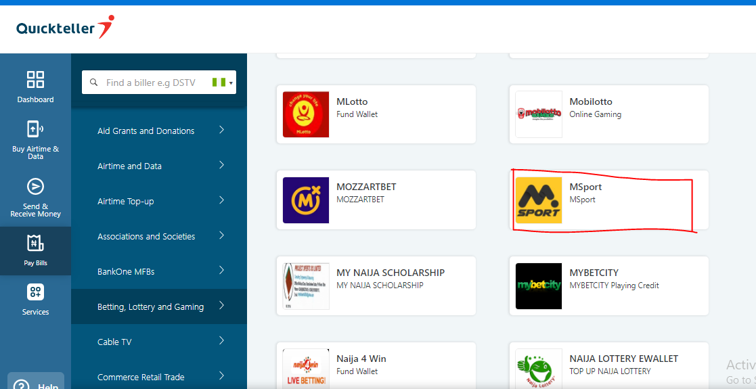Select Associations and Societies category
The width and height of the screenshot is (756, 389).
[159, 236]
